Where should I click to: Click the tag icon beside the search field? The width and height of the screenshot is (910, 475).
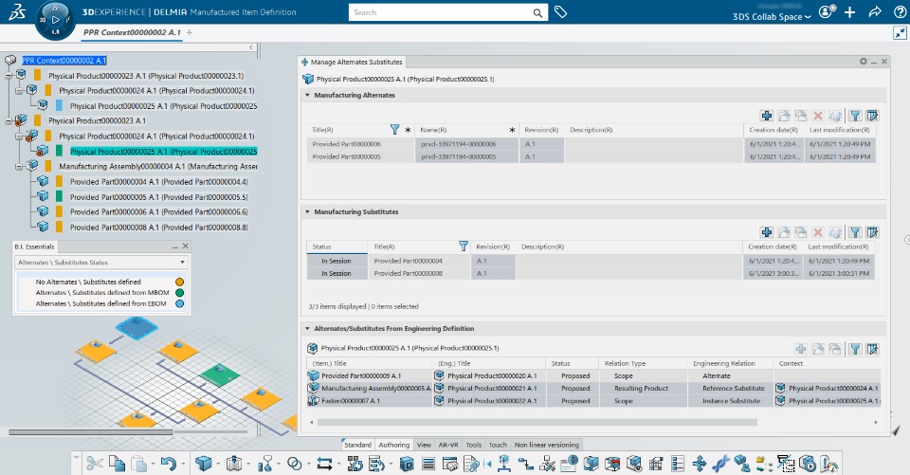[560, 11]
